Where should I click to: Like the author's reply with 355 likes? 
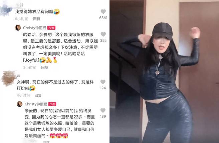[103, 34]
